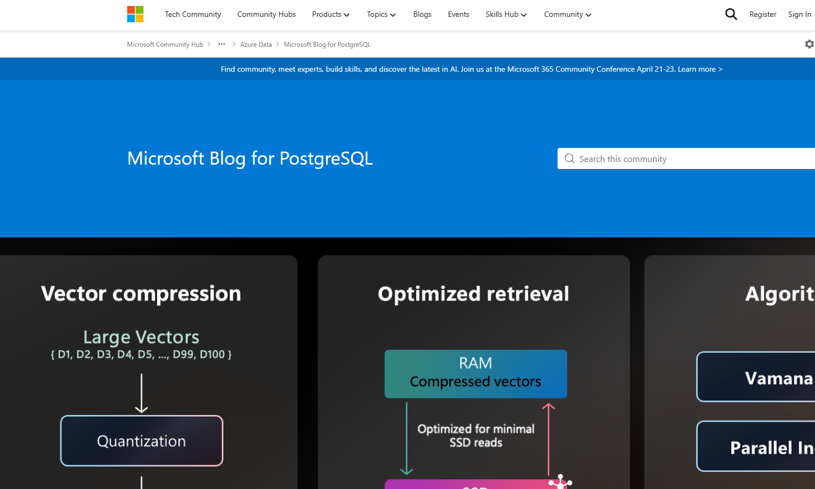815x489 pixels.
Task: Click Learn more in conference banner
Action: pos(699,69)
